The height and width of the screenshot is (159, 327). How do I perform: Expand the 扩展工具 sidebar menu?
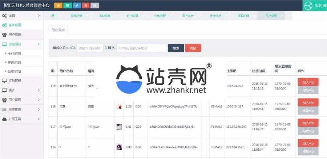point(21,119)
